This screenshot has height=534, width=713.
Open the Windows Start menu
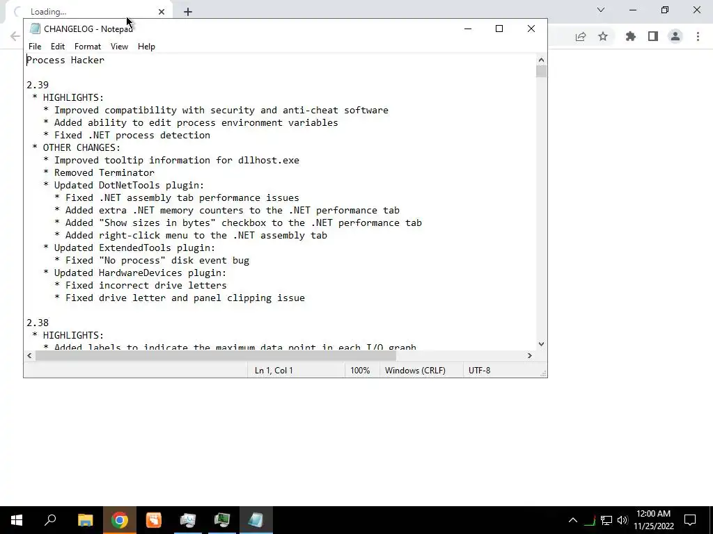tap(17, 520)
